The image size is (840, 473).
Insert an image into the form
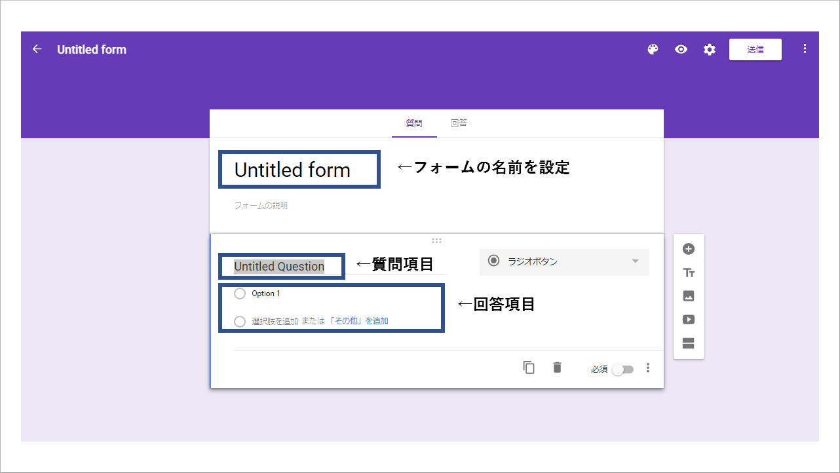coord(689,295)
